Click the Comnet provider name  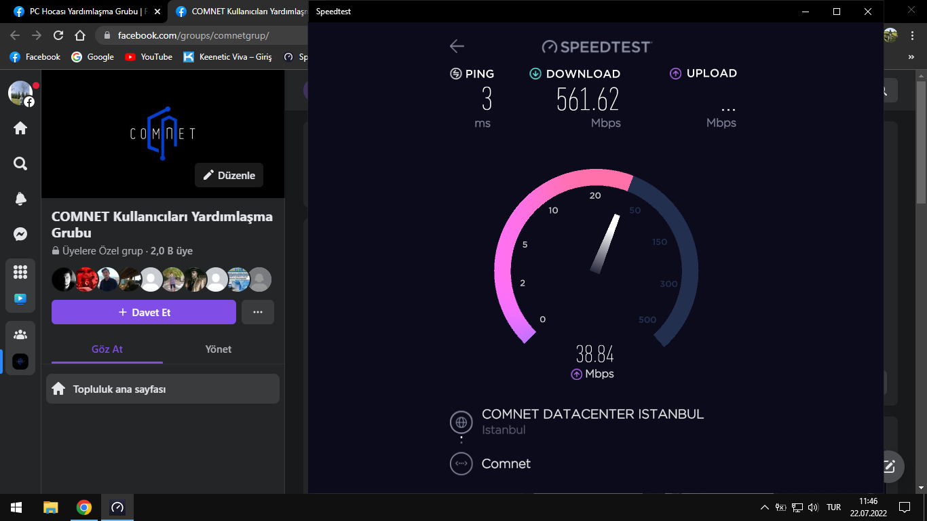(506, 464)
